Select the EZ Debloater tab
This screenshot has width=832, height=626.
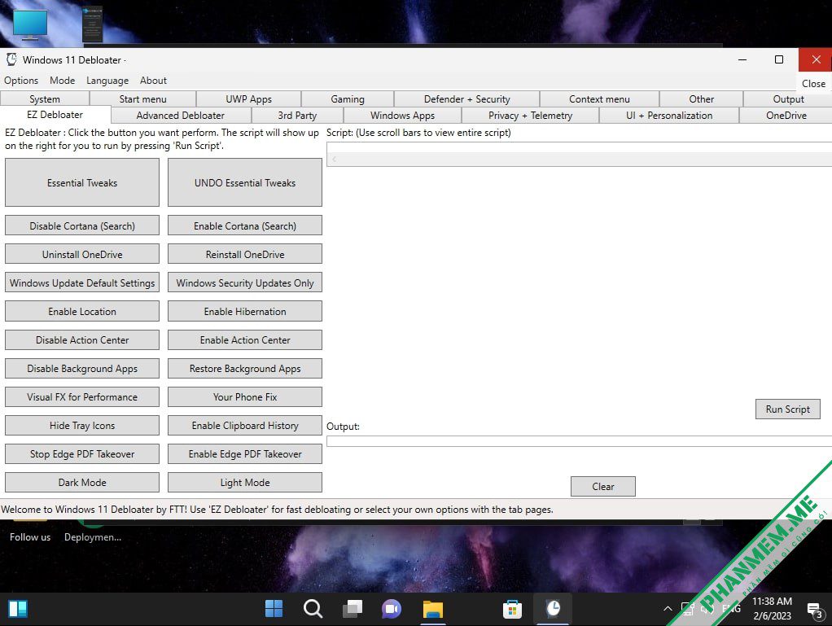[55, 115]
